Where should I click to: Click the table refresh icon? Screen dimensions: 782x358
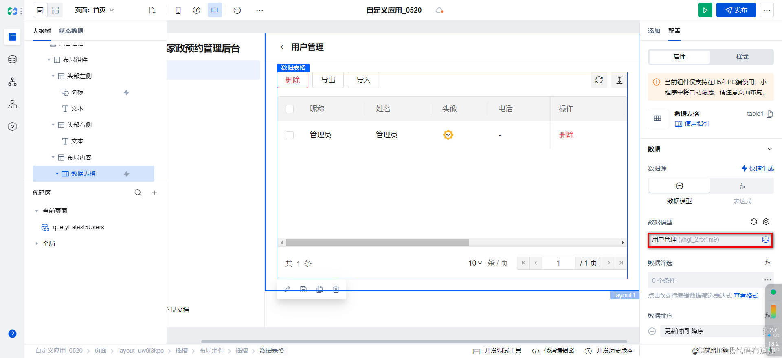(x=599, y=80)
